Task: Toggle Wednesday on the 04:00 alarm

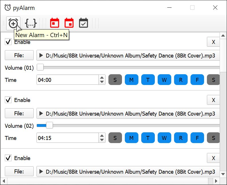Action: [164, 80]
